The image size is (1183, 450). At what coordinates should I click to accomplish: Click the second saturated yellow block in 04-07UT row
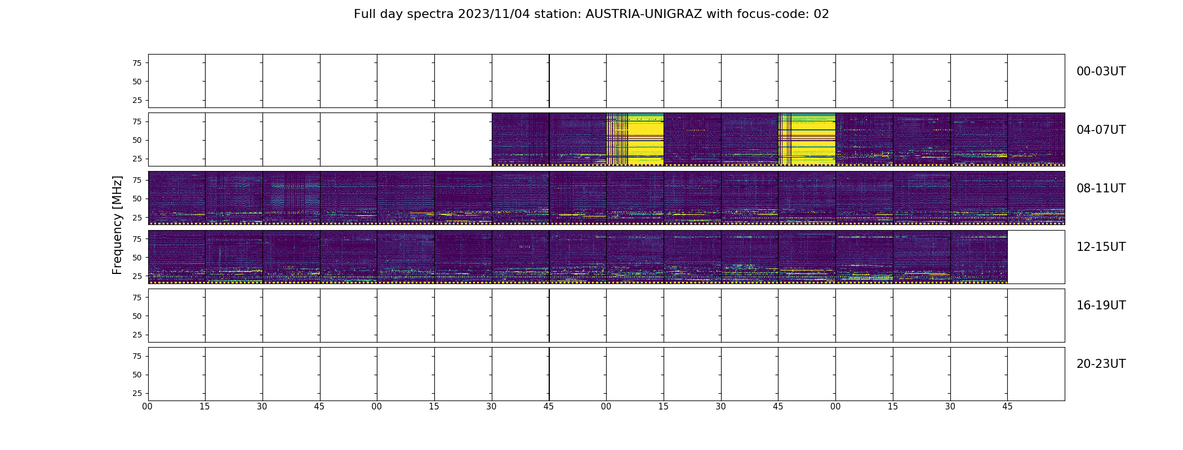[807, 139]
